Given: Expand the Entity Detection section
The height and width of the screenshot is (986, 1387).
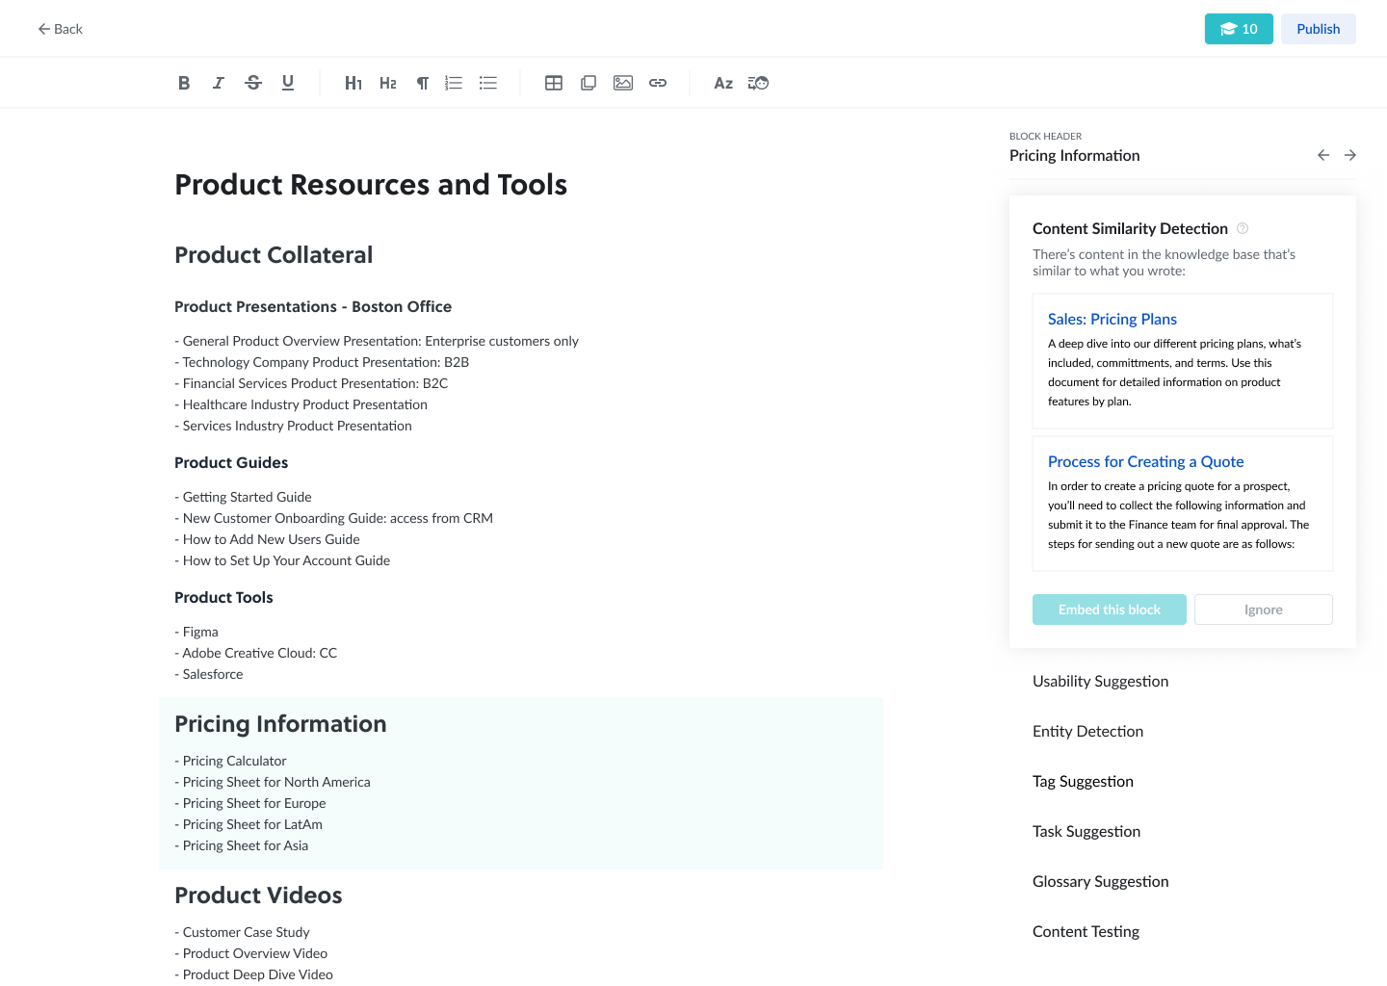Looking at the screenshot, I should pos(1087,731).
